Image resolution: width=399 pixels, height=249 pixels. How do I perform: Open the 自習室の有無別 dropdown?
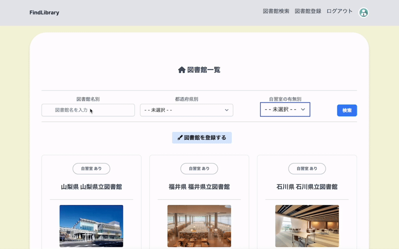click(x=285, y=109)
